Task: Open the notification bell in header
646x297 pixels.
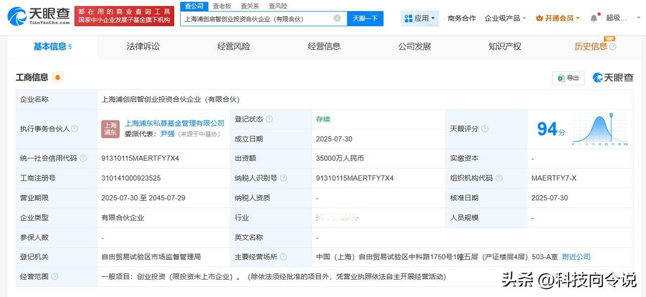Action: coord(594,18)
